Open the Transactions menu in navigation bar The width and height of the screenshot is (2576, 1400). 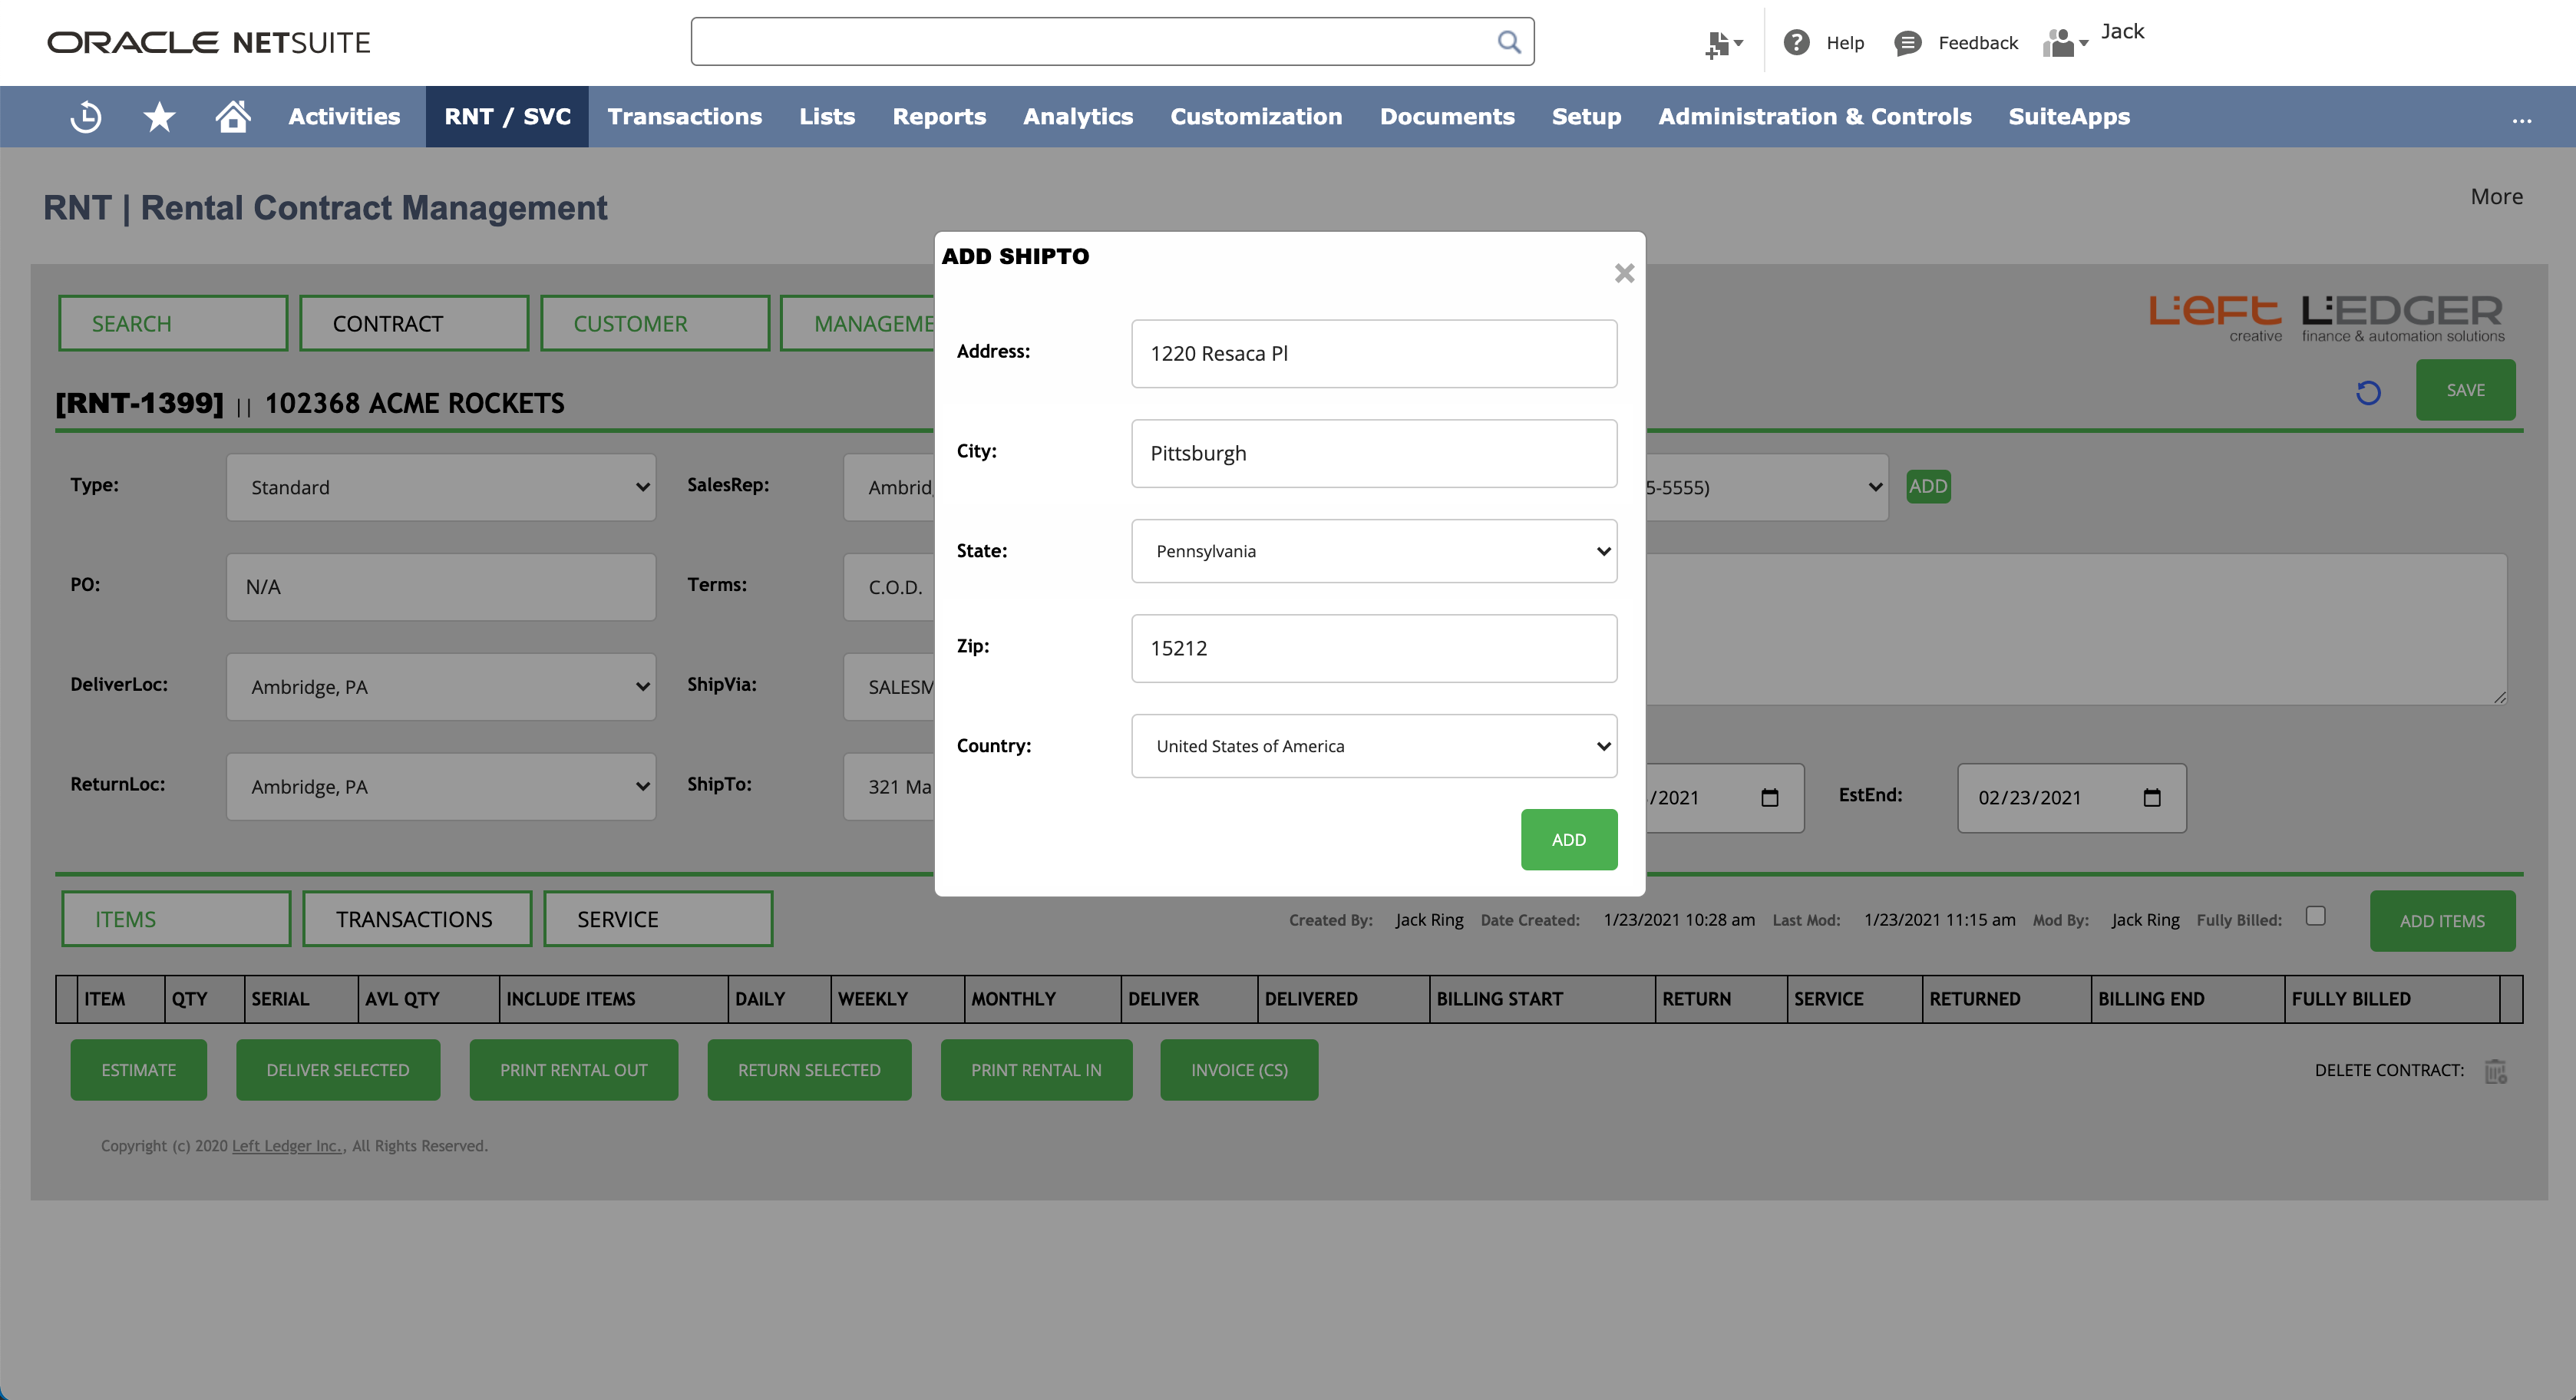(x=684, y=117)
